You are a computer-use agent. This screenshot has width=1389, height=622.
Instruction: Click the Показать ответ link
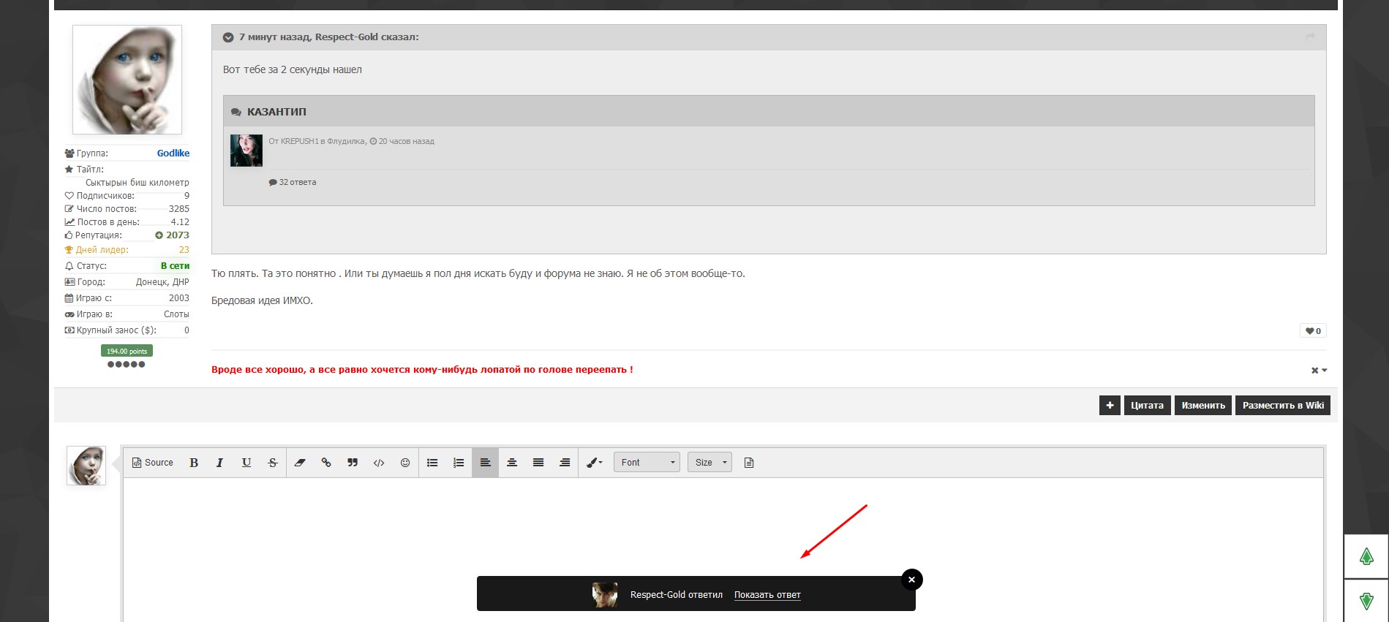click(767, 595)
